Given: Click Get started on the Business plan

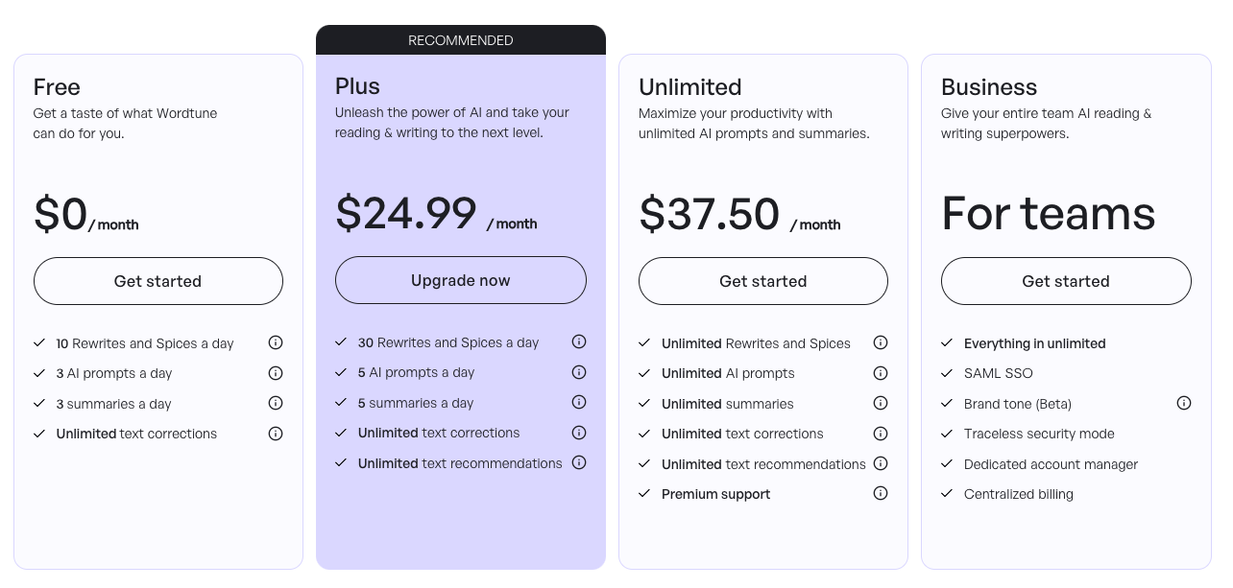Looking at the screenshot, I should pyautogui.click(x=1066, y=281).
